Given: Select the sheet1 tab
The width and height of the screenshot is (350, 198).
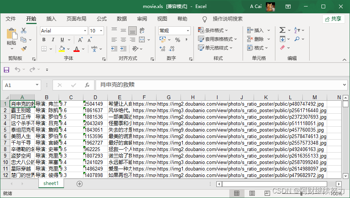Looking at the screenshot, I should click(x=51, y=184).
